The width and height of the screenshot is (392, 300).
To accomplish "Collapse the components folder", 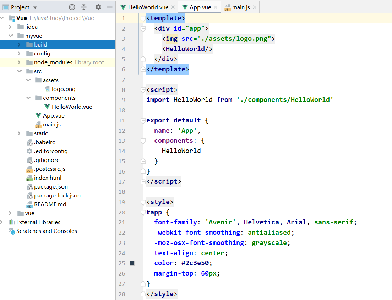I will [28, 98].
